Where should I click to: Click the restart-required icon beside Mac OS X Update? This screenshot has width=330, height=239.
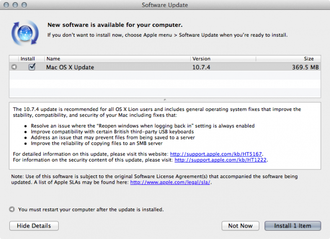(x=14, y=67)
